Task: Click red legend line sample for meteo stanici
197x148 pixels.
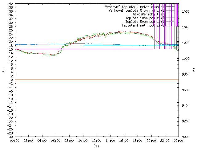Action: coord(171,7)
